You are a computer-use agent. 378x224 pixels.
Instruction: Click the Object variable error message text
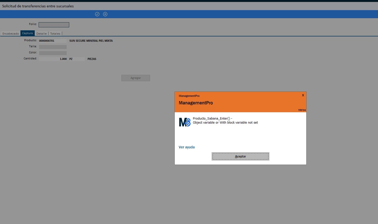(x=225, y=123)
